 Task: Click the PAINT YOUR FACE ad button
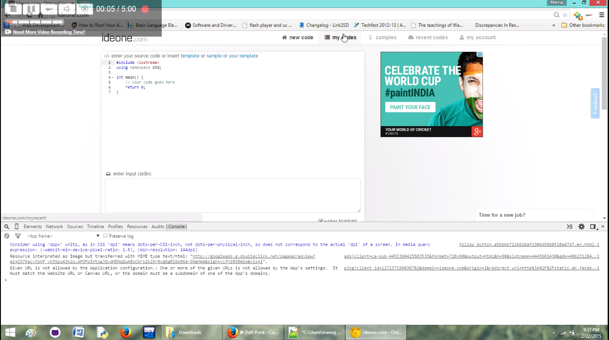[410, 107]
